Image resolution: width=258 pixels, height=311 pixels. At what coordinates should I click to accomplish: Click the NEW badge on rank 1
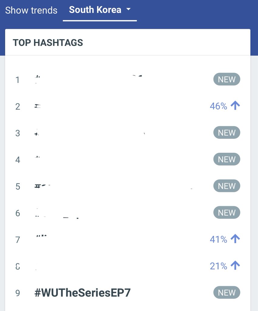coord(227,79)
